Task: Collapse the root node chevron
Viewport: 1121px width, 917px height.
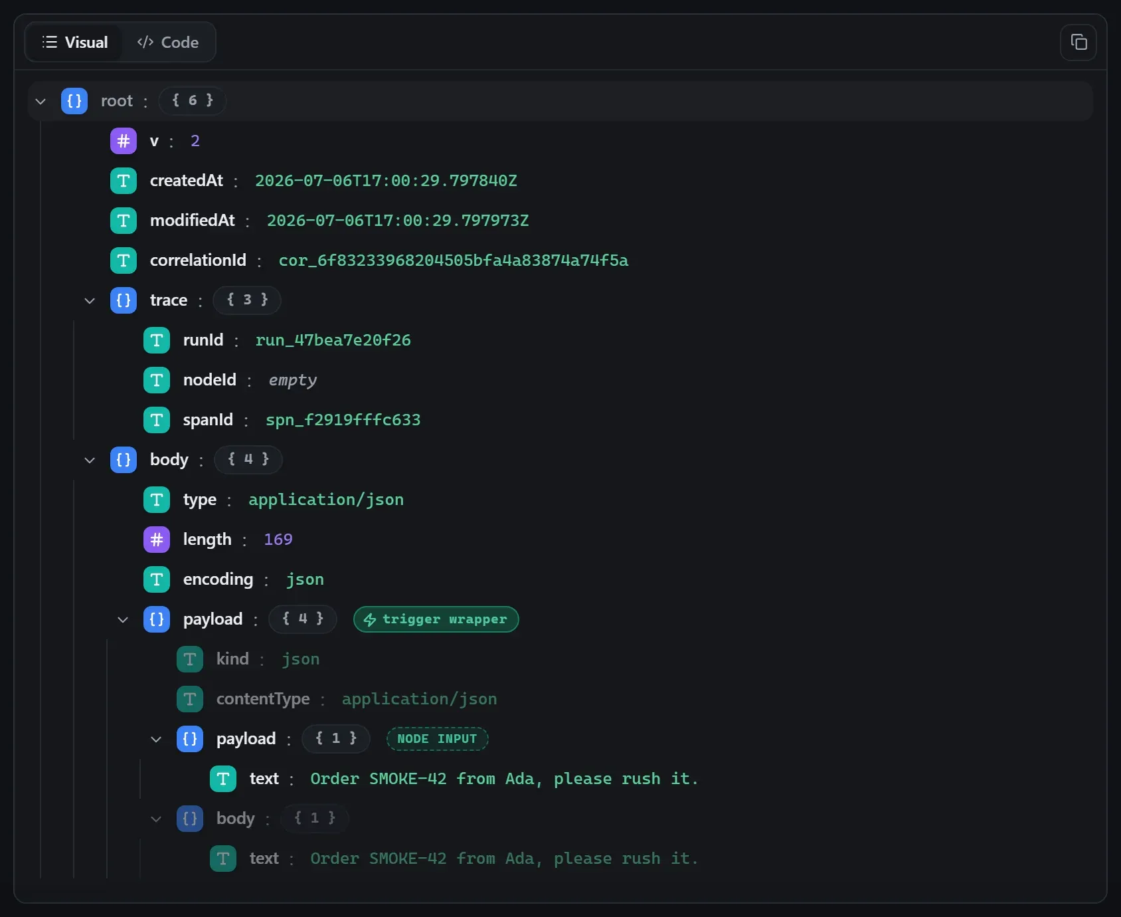Action: [41, 101]
